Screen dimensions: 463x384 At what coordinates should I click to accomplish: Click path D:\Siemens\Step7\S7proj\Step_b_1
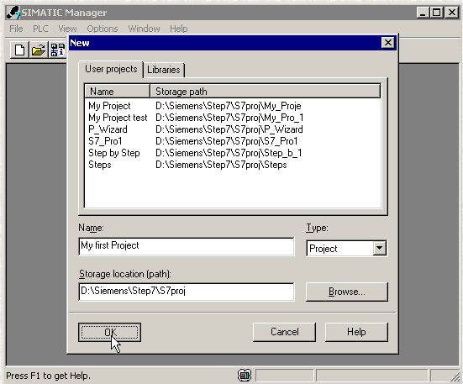click(229, 153)
